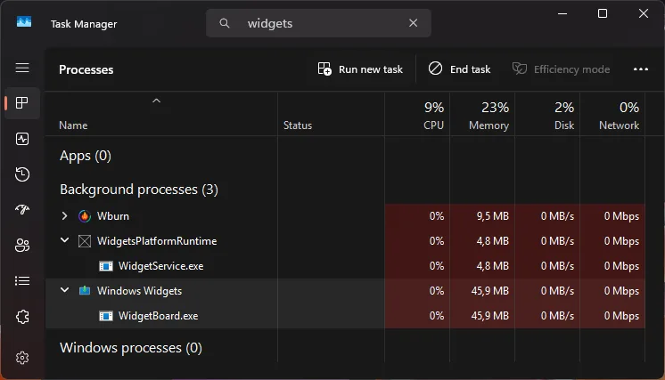
Task: Sort by the Memory column header
Action: (x=482, y=115)
